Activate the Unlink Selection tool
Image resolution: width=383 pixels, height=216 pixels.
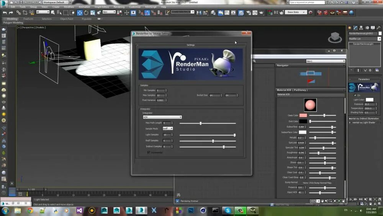25,13
